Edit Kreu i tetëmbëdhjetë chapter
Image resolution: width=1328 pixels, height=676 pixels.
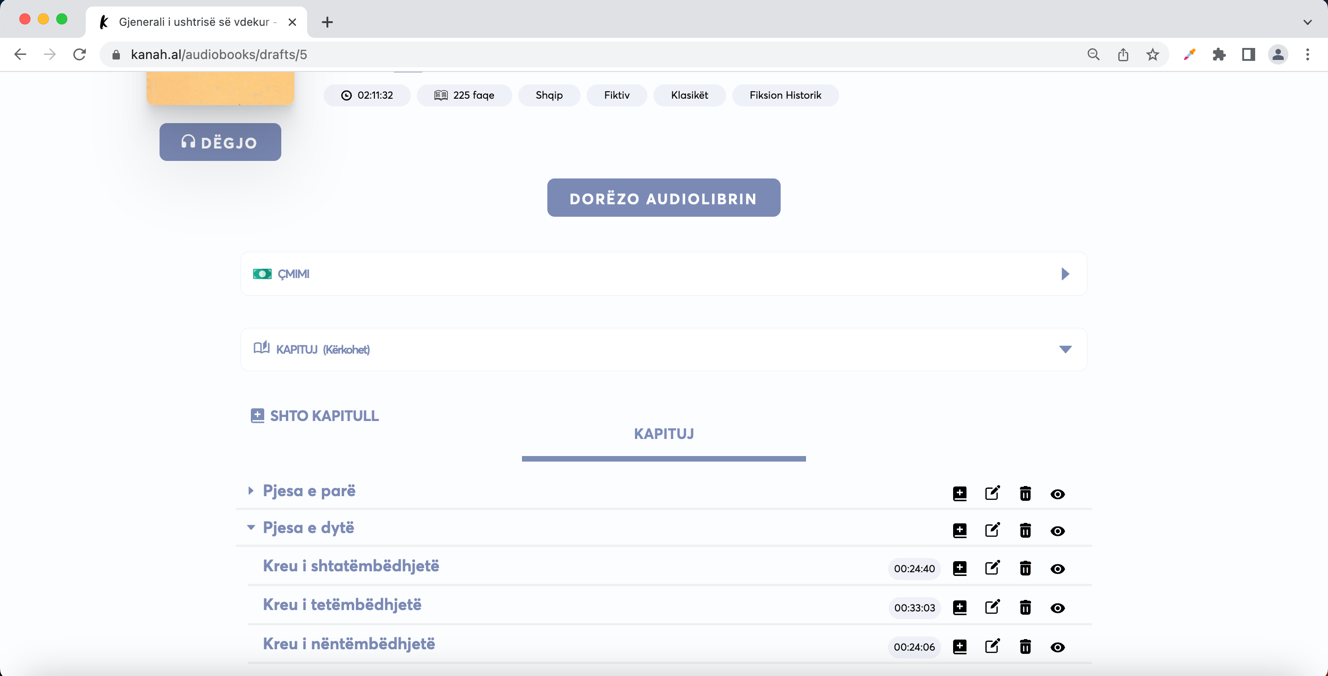992,607
